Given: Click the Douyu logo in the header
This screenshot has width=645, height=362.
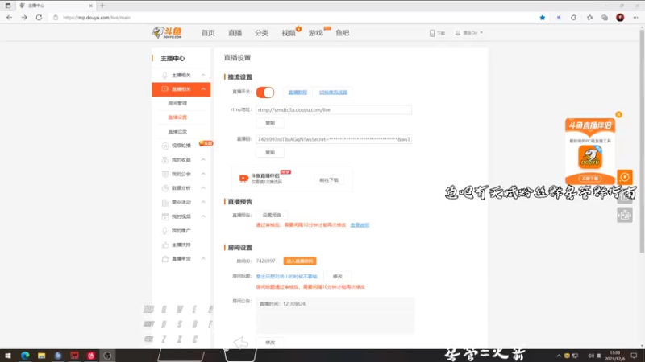Looking at the screenshot, I should pyautogui.click(x=167, y=32).
